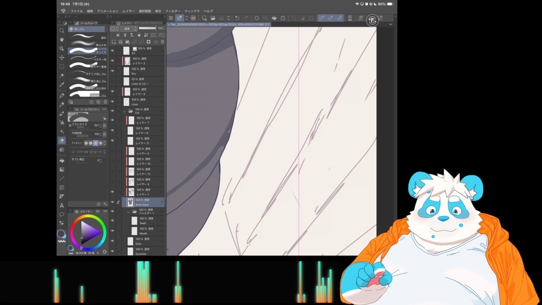Toggle visibility of Lines layer

pos(112,102)
